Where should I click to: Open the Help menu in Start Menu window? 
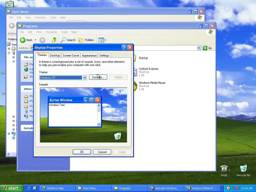(x=63, y=17)
